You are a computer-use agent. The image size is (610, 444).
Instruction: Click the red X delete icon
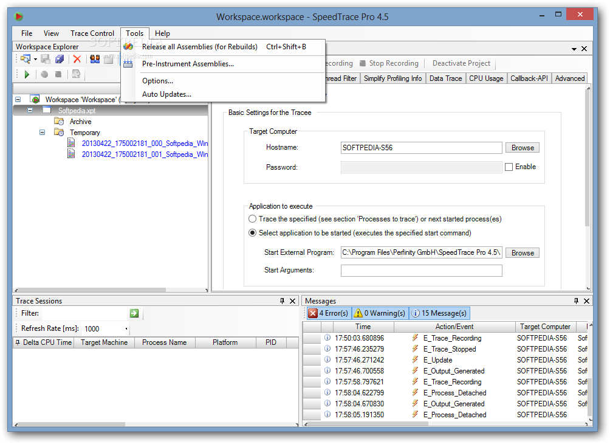click(77, 59)
